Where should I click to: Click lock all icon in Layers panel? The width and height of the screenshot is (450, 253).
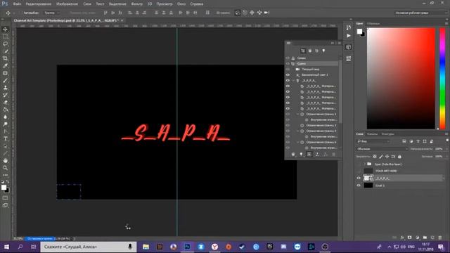(399, 157)
